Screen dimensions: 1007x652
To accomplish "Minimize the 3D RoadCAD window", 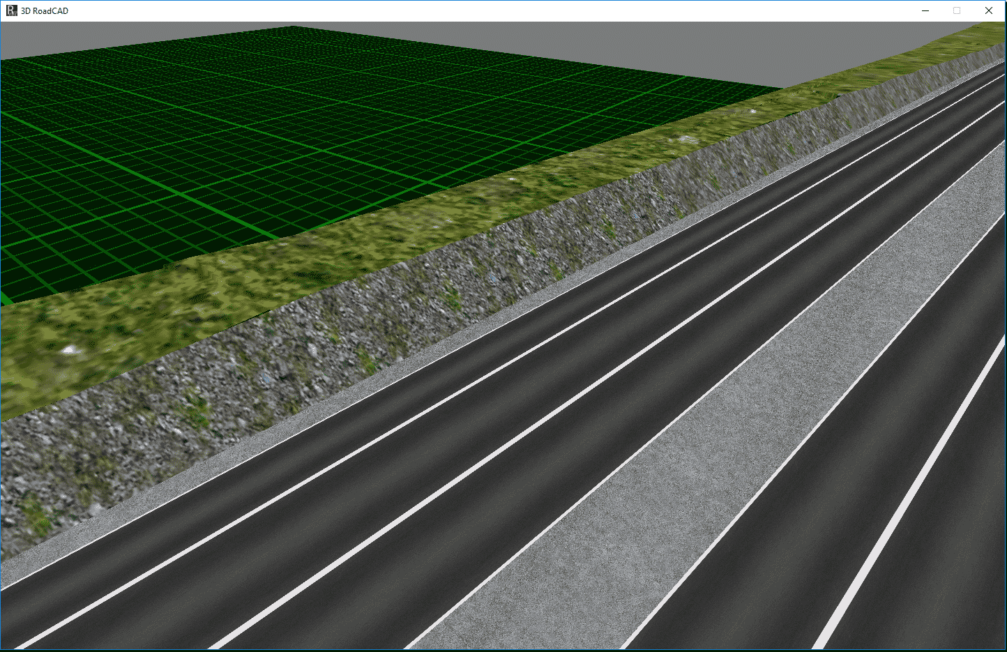I will 925,10.
